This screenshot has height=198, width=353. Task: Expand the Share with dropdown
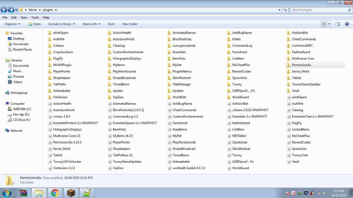click(91, 24)
